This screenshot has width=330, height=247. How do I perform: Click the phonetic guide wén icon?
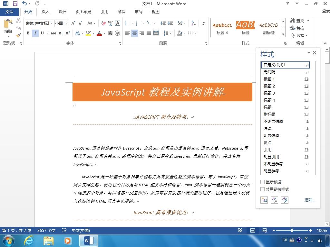click(x=111, y=23)
